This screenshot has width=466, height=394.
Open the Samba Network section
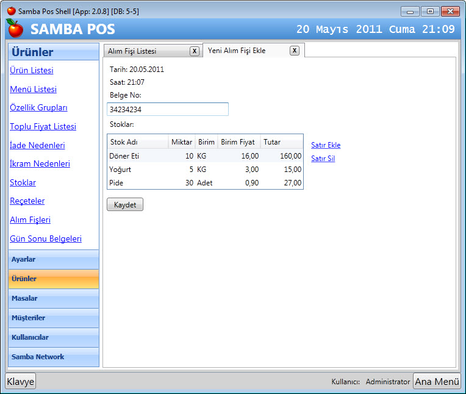pyautogui.click(x=54, y=357)
